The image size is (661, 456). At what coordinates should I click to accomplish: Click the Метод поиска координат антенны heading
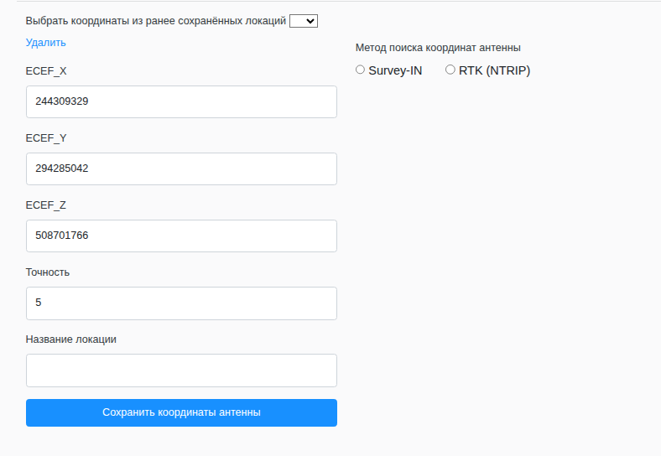[438, 48]
